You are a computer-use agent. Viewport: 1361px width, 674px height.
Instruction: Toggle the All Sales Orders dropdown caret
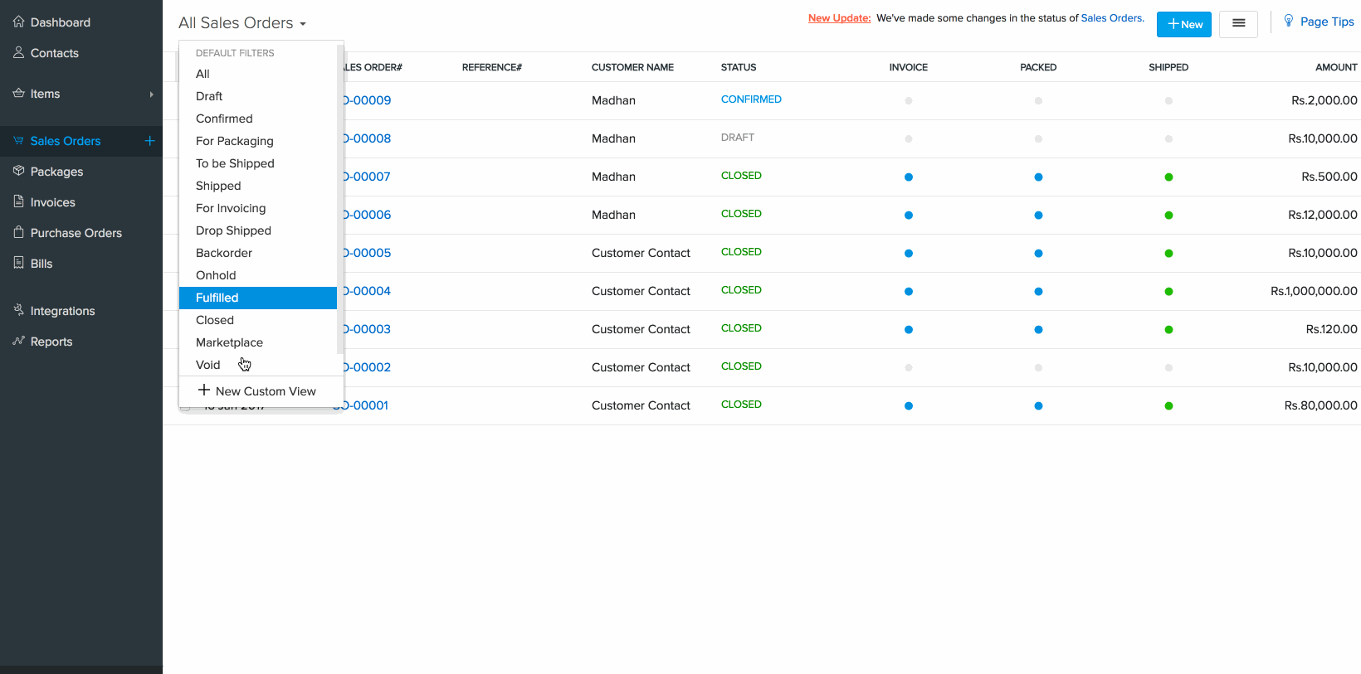click(x=303, y=24)
